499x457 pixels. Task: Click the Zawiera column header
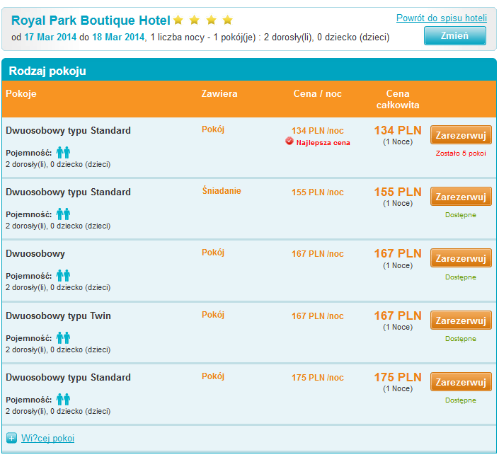click(x=219, y=93)
